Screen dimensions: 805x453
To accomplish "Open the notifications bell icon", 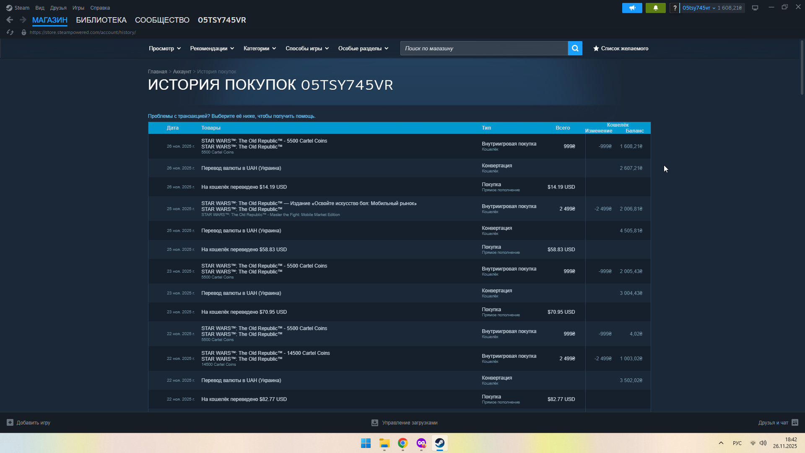I will 655,8.
